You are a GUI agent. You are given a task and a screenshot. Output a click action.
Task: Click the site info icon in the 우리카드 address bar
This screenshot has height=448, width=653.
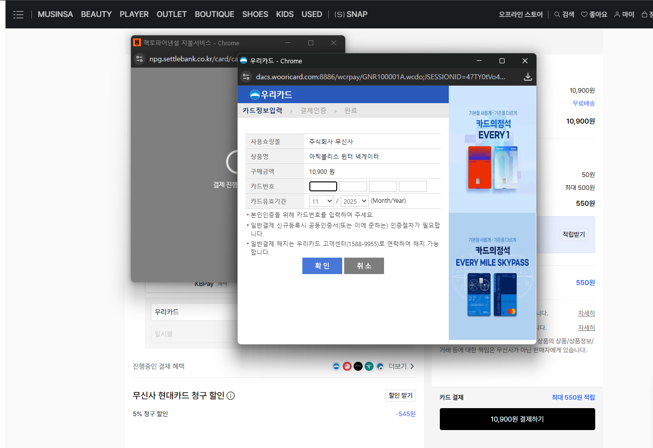click(x=246, y=77)
